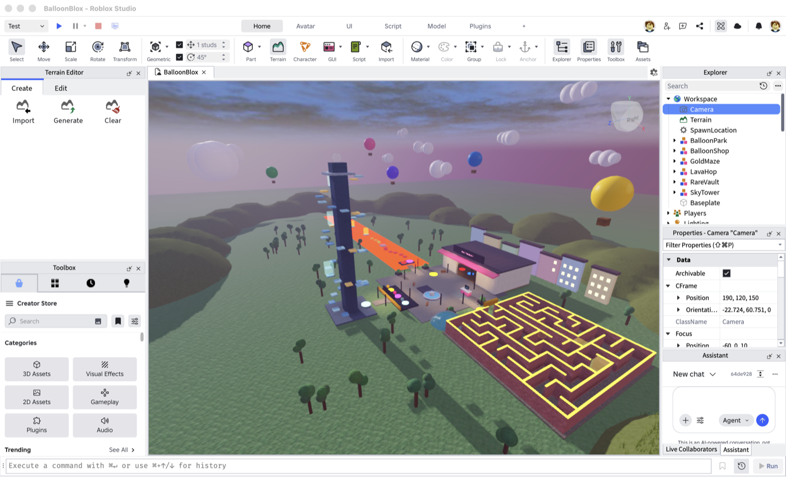
Task: Click the Select arrow tool
Action: 17,51
